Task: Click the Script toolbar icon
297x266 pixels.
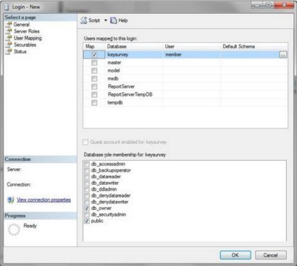Action: pyautogui.click(x=84, y=21)
